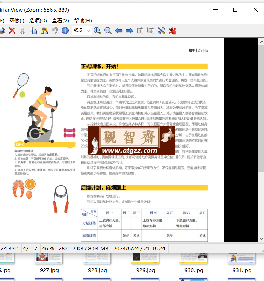Click the 正式训练，开始! heading in the image
This screenshot has height=281, width=264.
(x=99, y=66)
